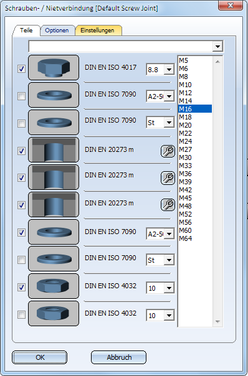Toggle the second DIN EN 20273 m checkbox
This screenshot has height=376, width=248.
[x=21, y=177]
